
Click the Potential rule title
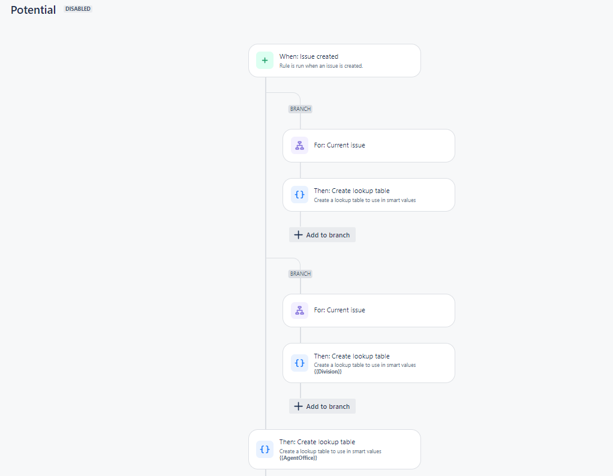pyautogui.click(x=33, y=10)
